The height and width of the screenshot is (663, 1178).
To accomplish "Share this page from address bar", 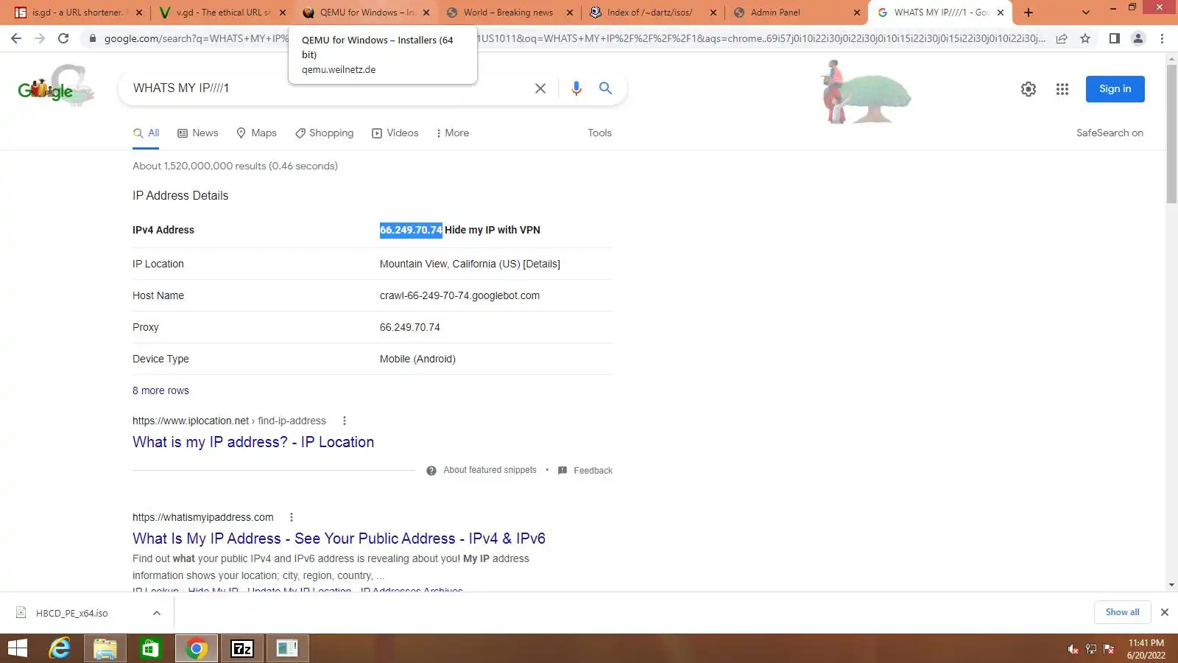I will (1062, 38).
